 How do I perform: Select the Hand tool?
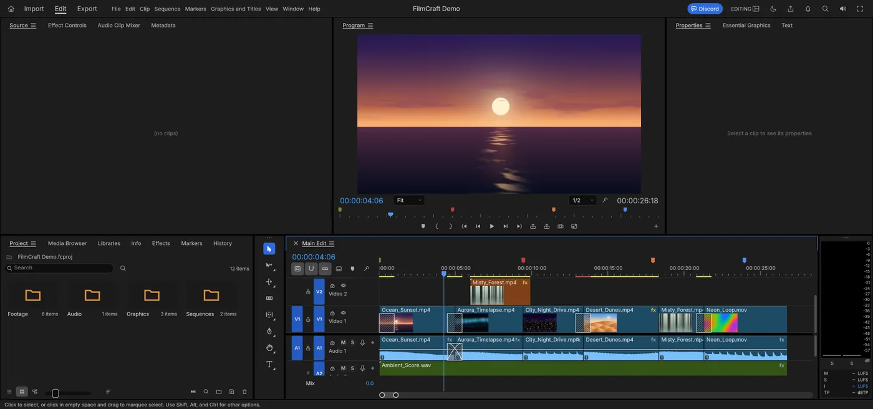click(269, 348)
